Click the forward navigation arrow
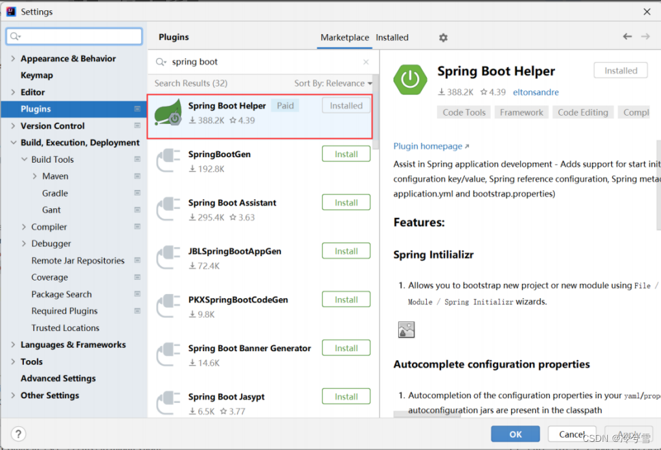 pyautogui.click(x=645, y=36)
